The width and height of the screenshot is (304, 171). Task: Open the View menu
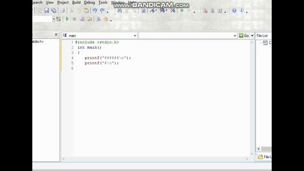coord(49,2)
